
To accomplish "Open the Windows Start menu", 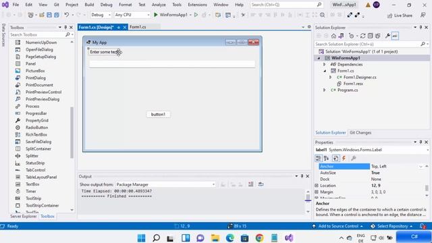I will pyautogui.click(x=141, y=238).
